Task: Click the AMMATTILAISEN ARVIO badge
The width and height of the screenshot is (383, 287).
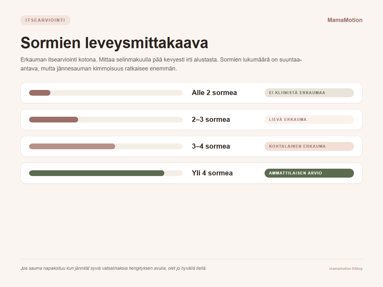Action: (309, 173)
